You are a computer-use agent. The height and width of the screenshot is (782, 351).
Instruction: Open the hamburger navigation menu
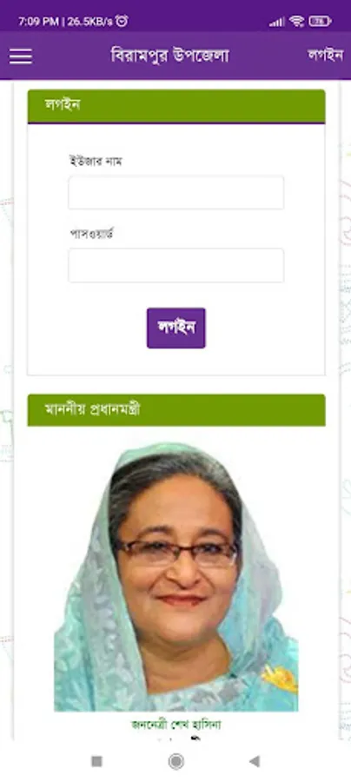21,56
